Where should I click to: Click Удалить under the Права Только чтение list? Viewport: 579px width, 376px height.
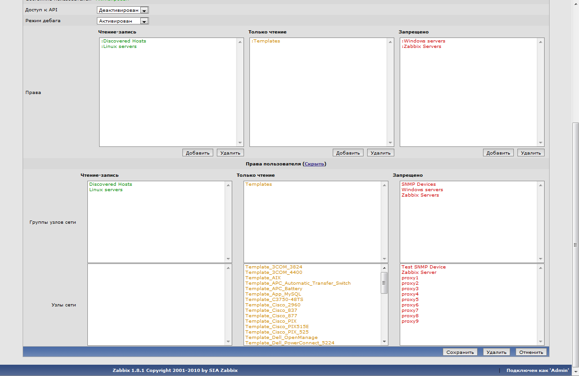[x=381, y=153]
